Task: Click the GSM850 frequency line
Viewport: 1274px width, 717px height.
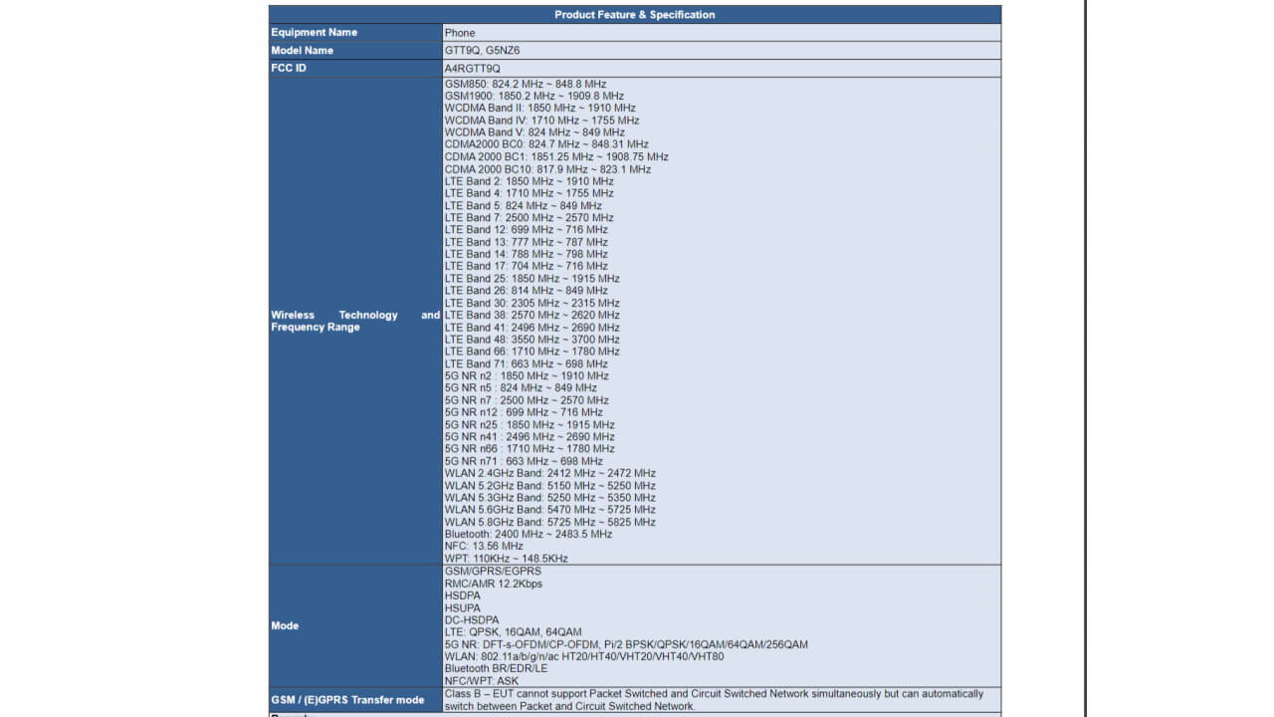Action: point(525,84)
